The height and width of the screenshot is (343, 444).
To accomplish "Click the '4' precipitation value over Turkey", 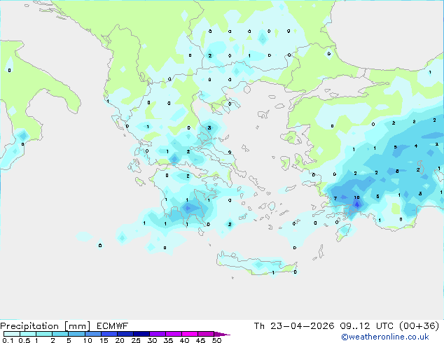I will click(416, 146).
